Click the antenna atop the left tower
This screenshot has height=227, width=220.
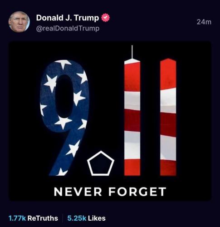click(x=132, y=52)
